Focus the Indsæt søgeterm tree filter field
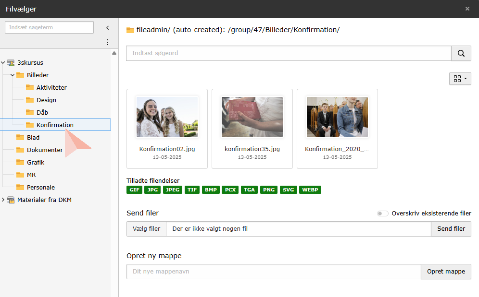The image size is (479, 297). [49, 27]
